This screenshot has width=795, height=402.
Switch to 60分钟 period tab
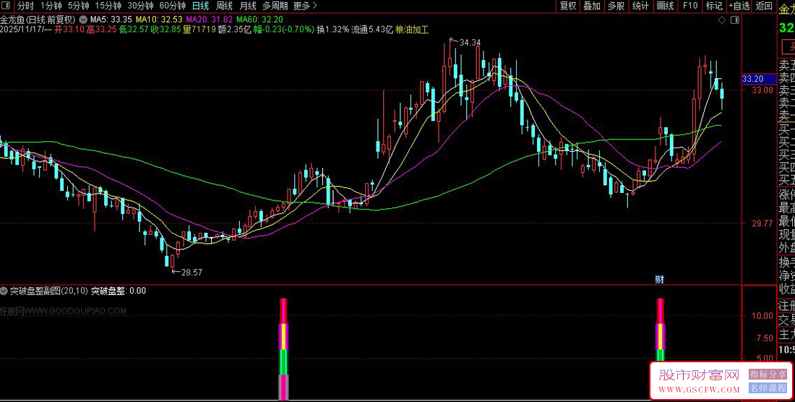point(173,6)
